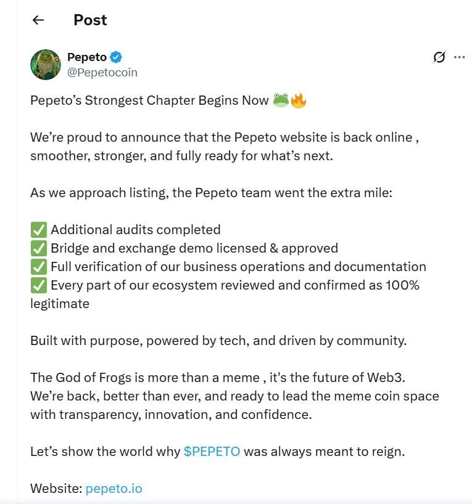Open the more options menu on the post
Image resolution: width=472 pixels, height=504 pixels.
[x=459, y=57]
